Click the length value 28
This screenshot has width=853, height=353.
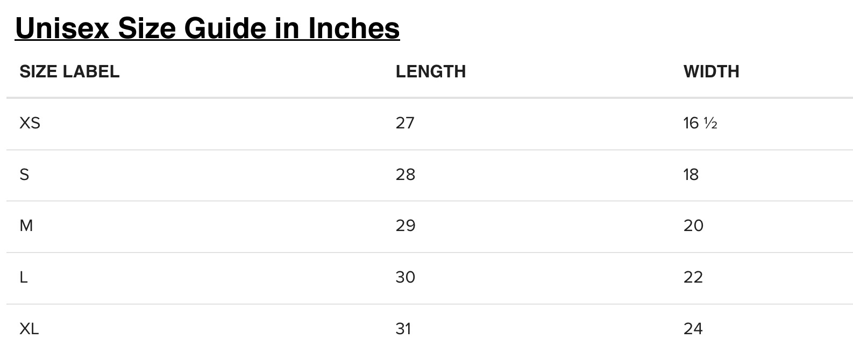(406, 175)
